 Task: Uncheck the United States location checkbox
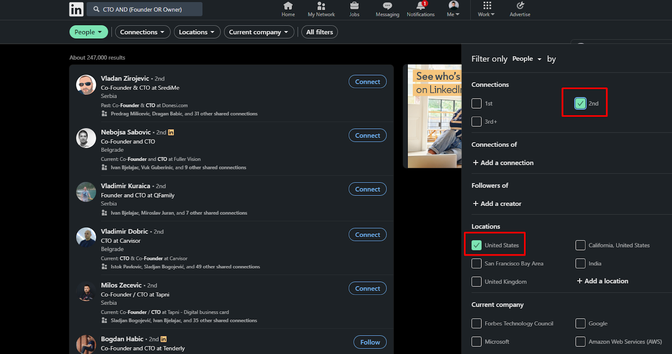[x=477, y=245]
